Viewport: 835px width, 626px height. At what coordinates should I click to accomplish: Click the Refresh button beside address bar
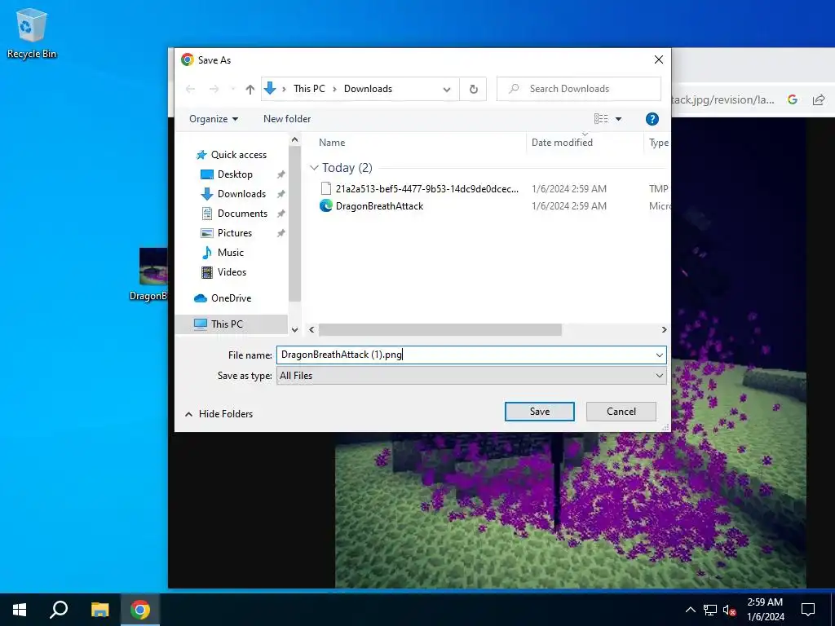(474, 89)
